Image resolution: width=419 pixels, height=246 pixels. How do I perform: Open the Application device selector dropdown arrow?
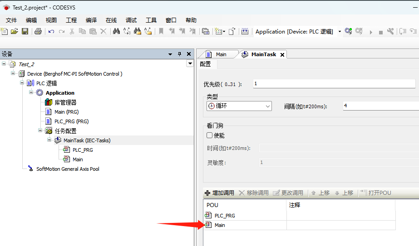pos(339,31)
